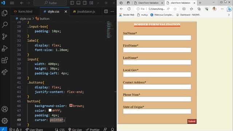Open the brown color swatch picker
Screen dimensions: 233x131
[x=71, y=106]
